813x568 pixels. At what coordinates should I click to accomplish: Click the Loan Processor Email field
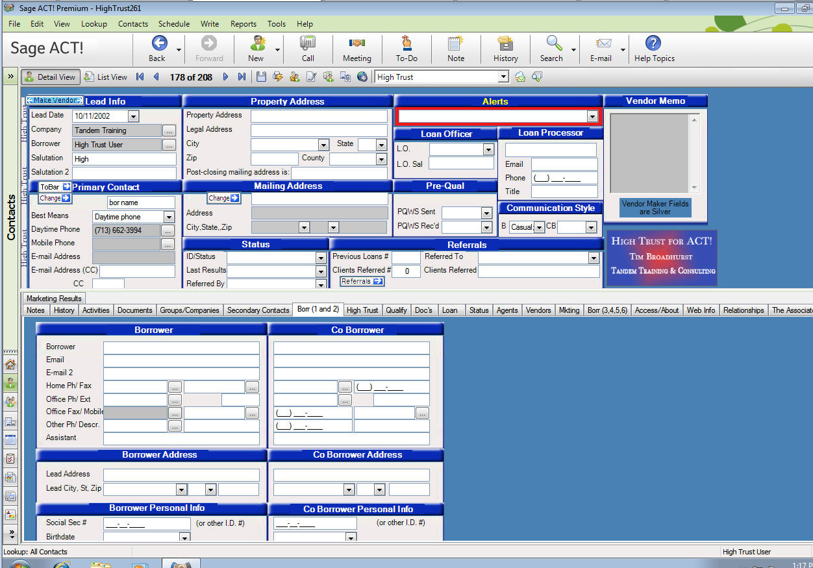[x=564, y=164]
